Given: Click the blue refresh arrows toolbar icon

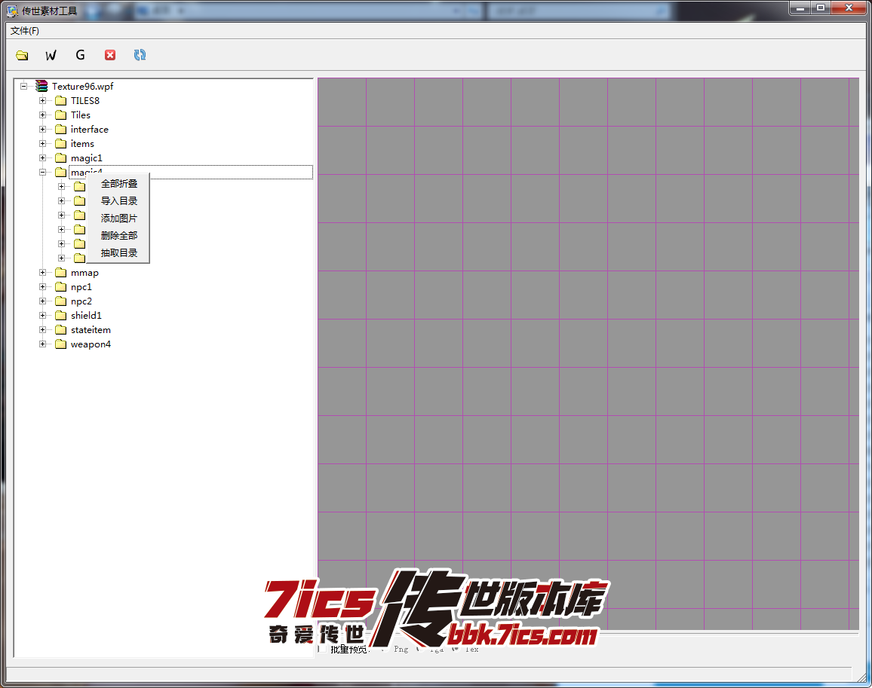Looking at the screenshot, I should (x=140, y=55).
